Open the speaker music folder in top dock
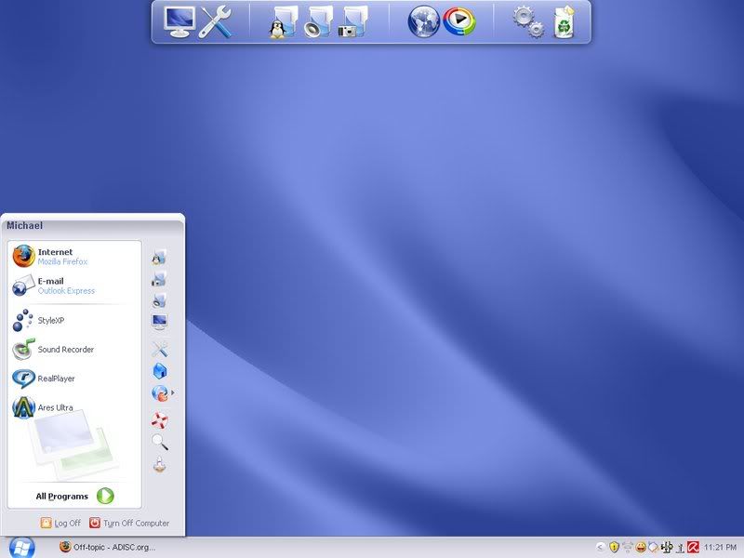This screenshot has height=558, width=744. tap(318, 21)
